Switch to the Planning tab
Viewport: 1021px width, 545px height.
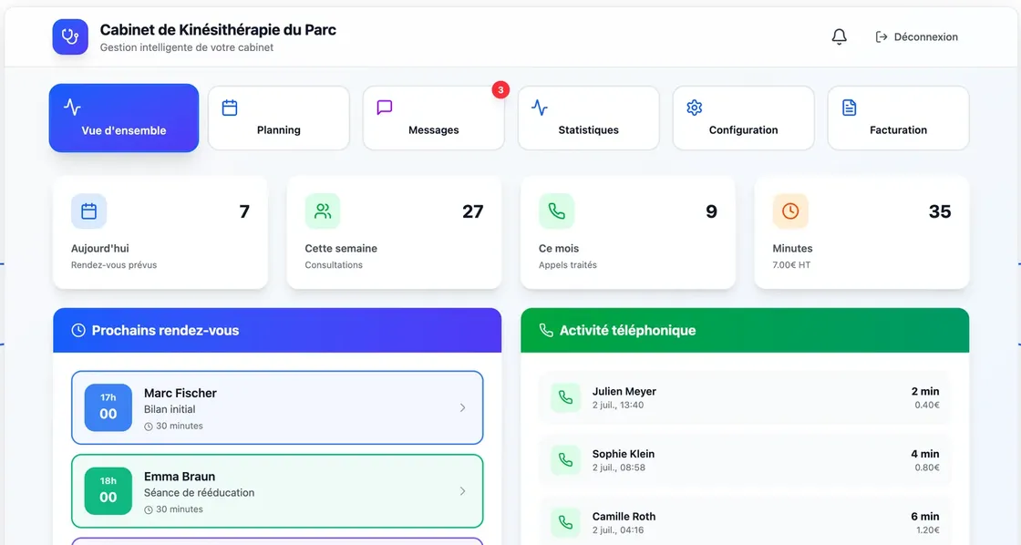tap(279, 118)
